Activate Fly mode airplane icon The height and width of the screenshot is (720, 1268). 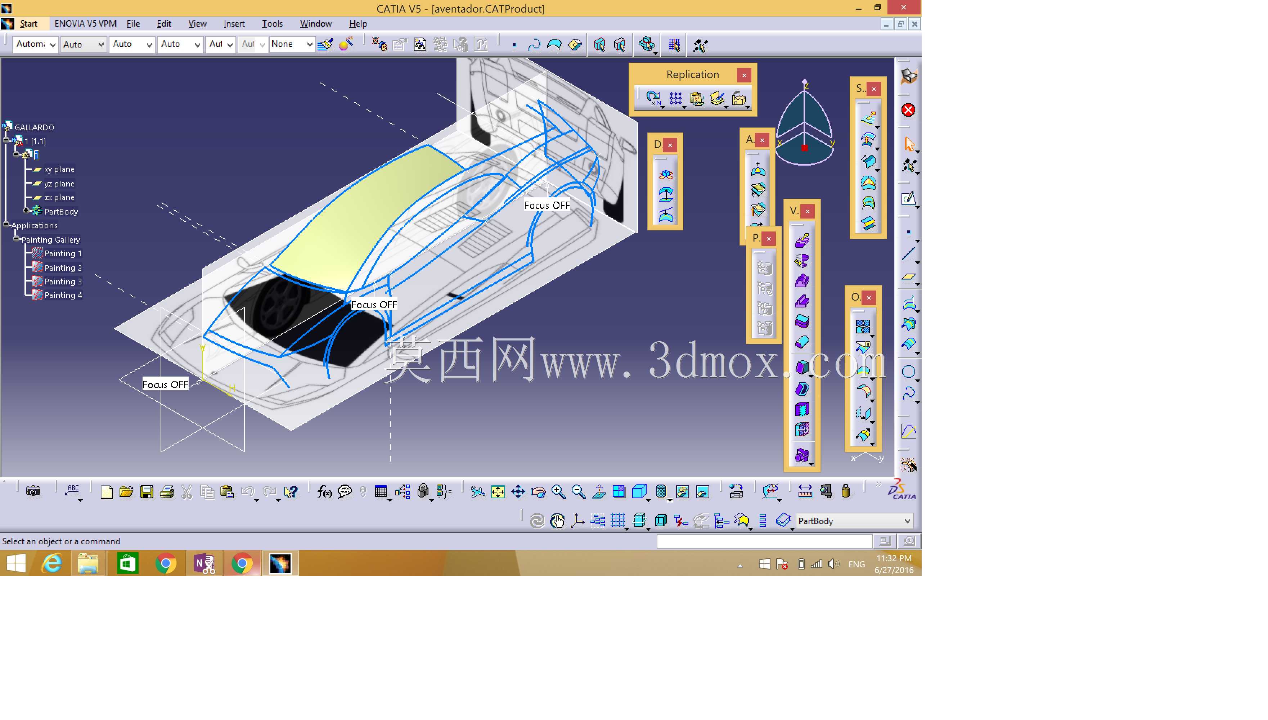[x=477, y=491]
